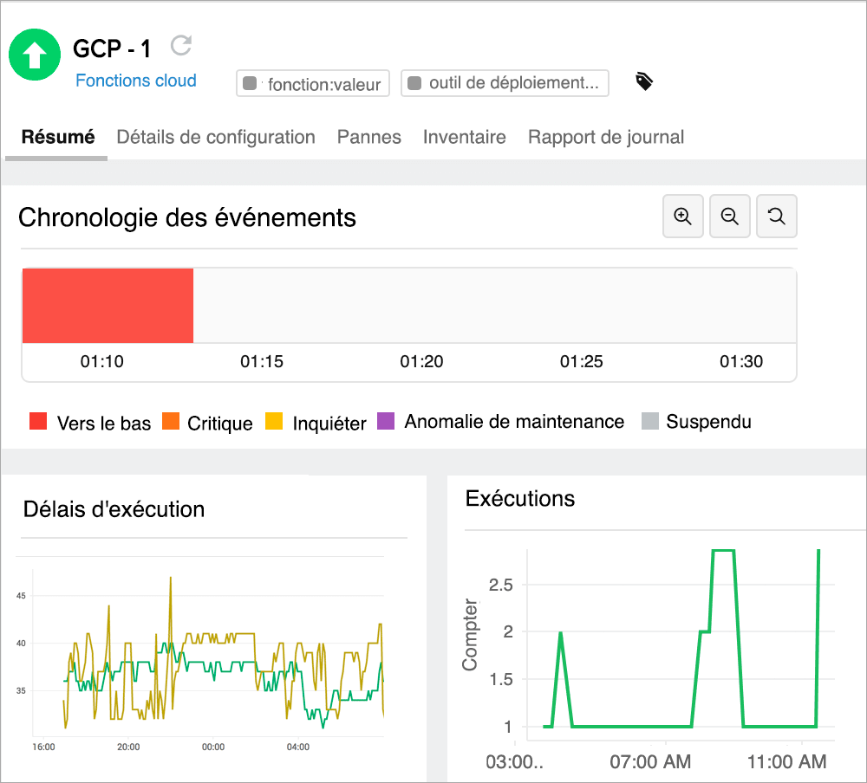This screenshot has height=783, width=867.
Task: Reset the timeline zoom with the reset icon
Action: pos(777,217)
